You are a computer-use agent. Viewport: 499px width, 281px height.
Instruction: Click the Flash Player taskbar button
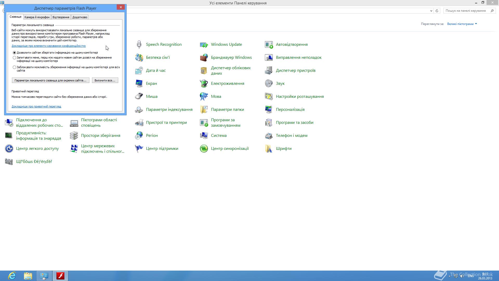(60, 276)
